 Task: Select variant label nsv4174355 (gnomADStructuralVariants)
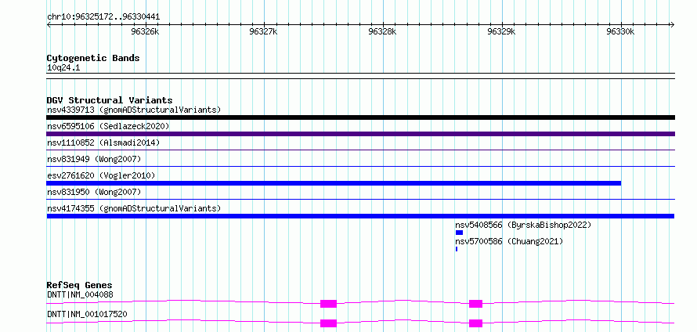pyautogui.click(x=134, y=208)
